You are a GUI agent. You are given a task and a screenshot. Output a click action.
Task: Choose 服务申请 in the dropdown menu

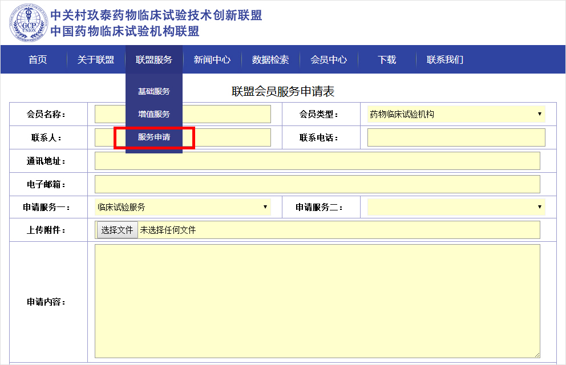154,137
